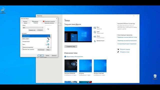
Task: Open Другие темы в Microsoft Store link
Action: pos(75,56)
